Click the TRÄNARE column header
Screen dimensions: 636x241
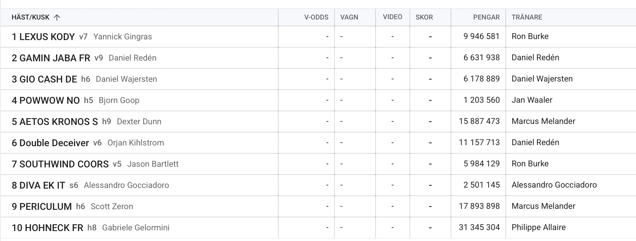pos(527,17)
